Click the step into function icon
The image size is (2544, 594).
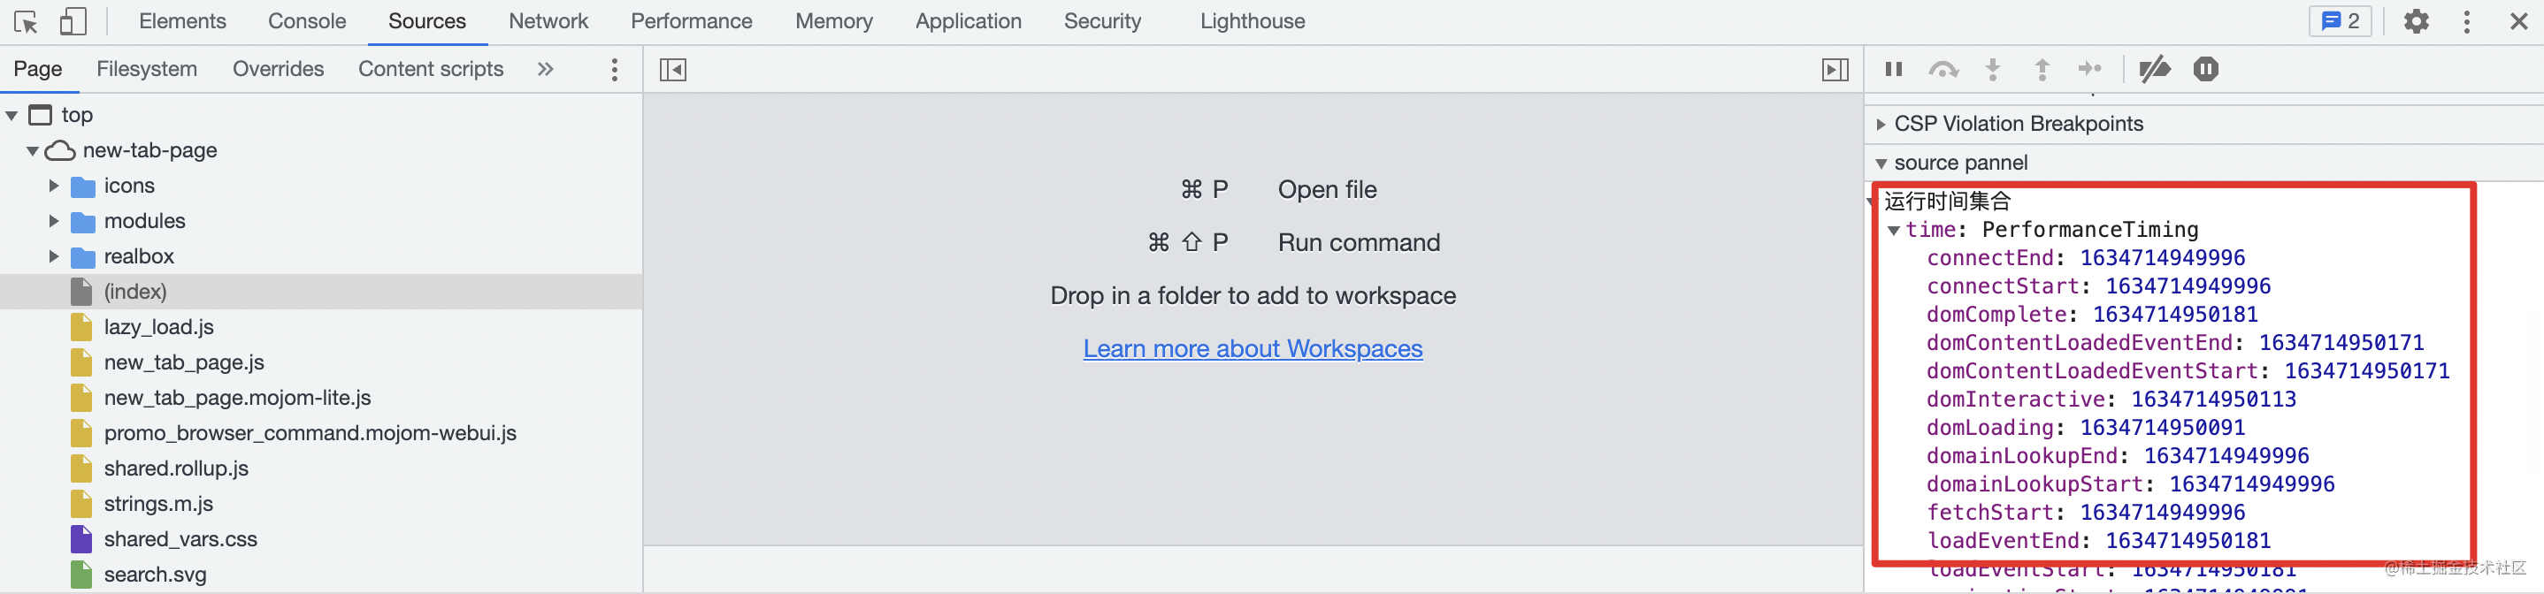tap(1993, 70)
